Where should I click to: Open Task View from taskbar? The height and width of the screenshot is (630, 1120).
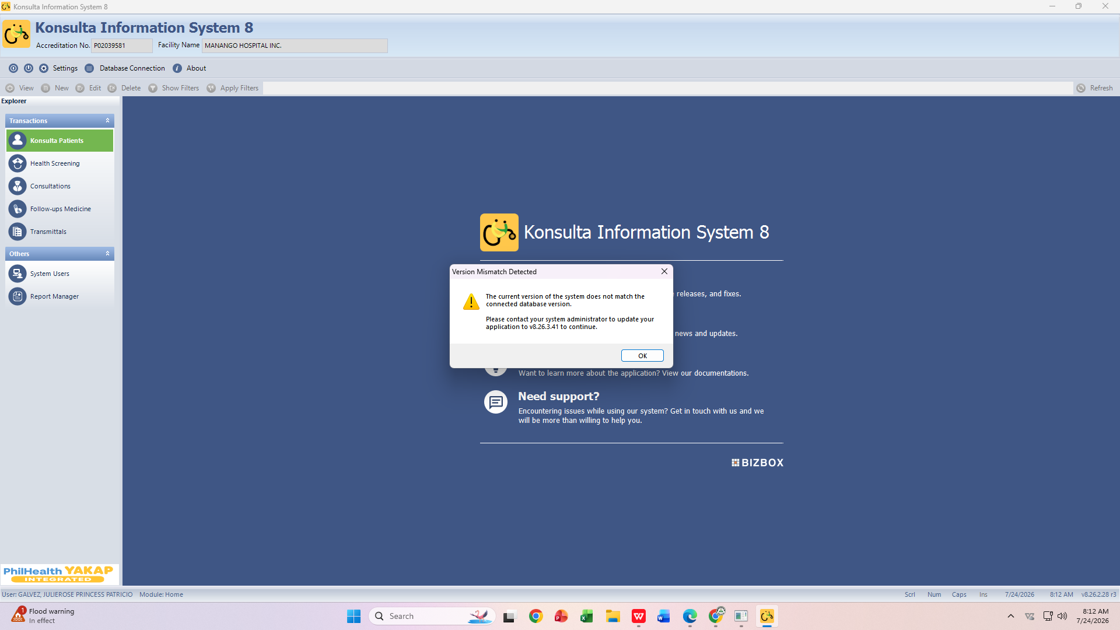click(510, 616)
